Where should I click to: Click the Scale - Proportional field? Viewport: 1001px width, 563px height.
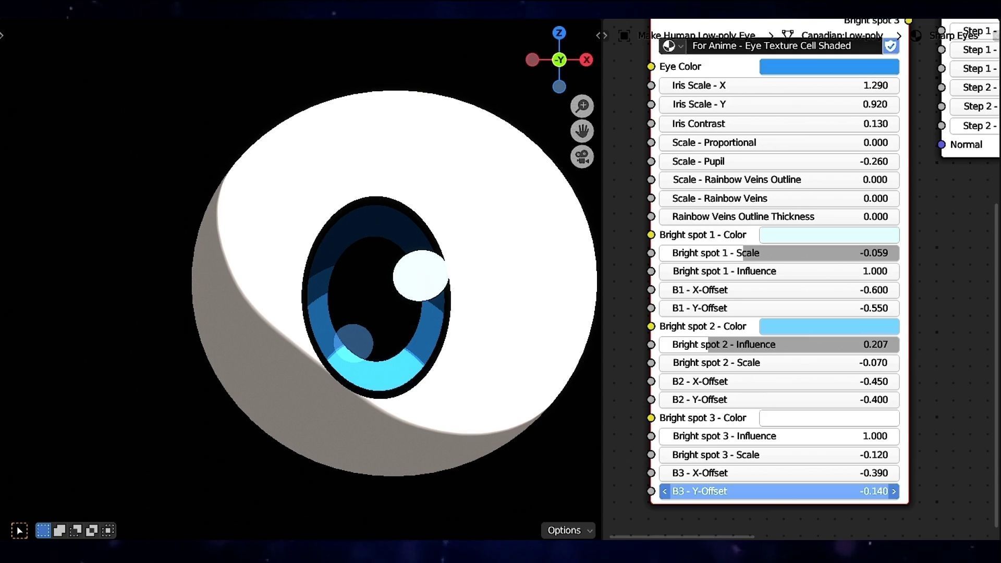coord(779,143)
